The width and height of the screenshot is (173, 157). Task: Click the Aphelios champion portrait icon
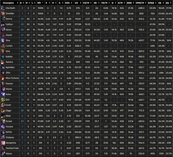tap(3, 67)
